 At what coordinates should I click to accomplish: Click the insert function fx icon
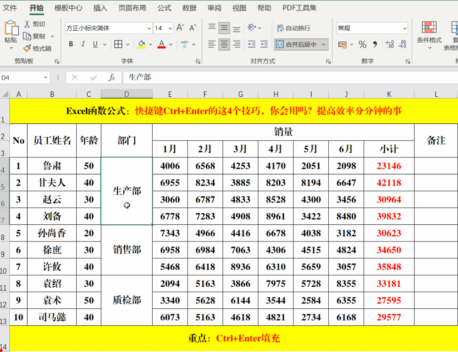tap(111, 78)
